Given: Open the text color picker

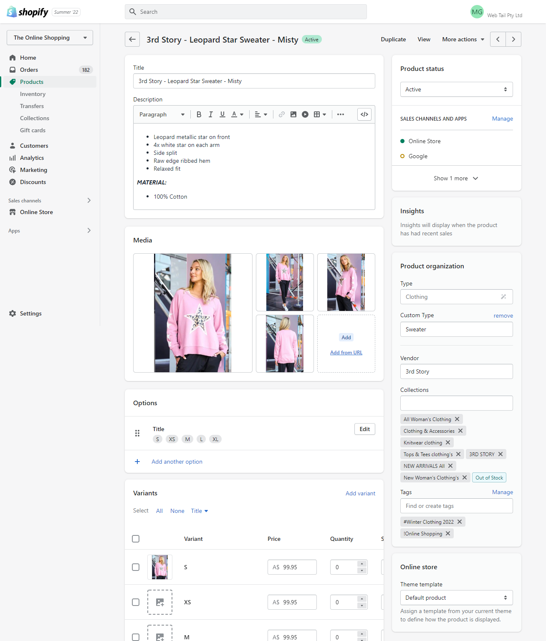Looking at the screenshot, I should coord(237,114).
